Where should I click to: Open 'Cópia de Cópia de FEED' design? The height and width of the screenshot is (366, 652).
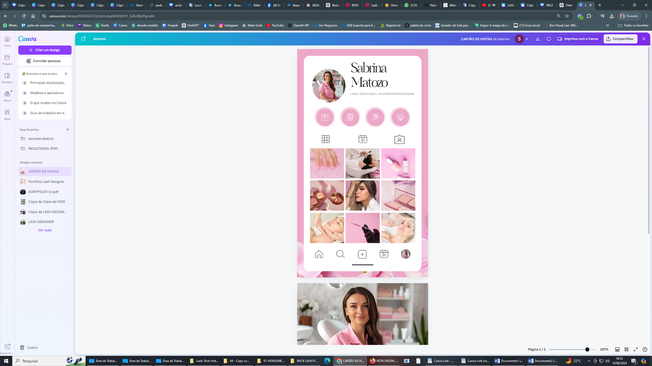(x=45, y=202)
